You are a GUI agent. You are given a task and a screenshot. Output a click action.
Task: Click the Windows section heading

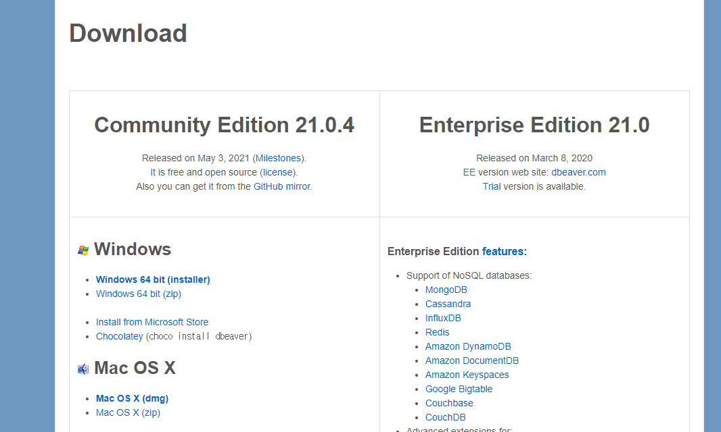[x=133, y=249]
